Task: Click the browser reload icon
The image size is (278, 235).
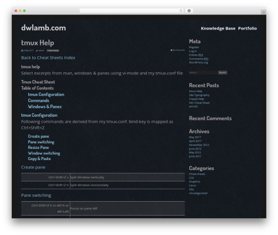Action: tap(181, 11)
